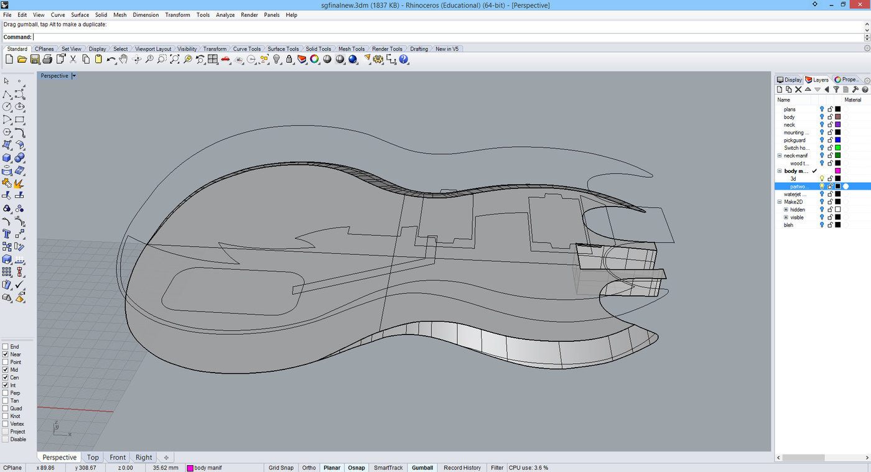Activate the Pan hand tool
The image size is (871, 472).
[124, 59]
